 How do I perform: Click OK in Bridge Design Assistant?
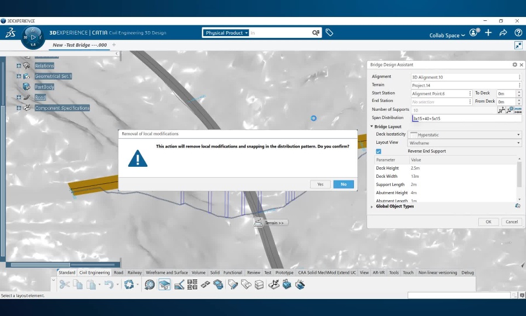point(488,222)
